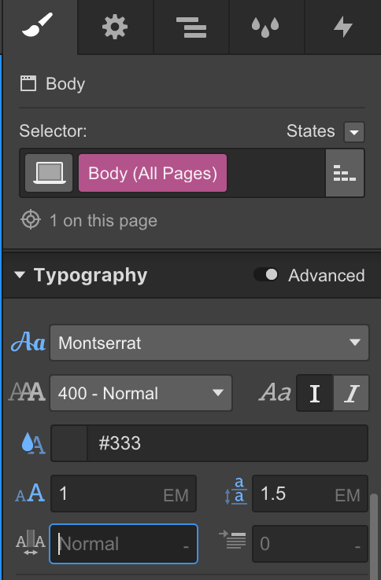Click the letter spacing icon
Screen dimensions: 381x580
[31, 543]
